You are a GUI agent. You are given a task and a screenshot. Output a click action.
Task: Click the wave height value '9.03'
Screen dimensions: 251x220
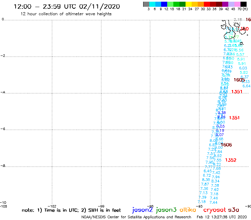tap(220, 126)
